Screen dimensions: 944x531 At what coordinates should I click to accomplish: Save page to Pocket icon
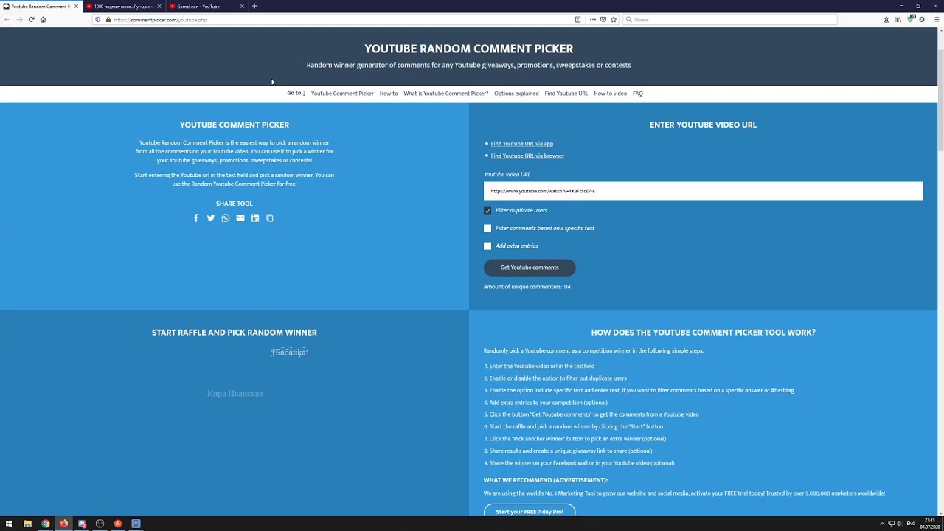[x=603, y=20]
